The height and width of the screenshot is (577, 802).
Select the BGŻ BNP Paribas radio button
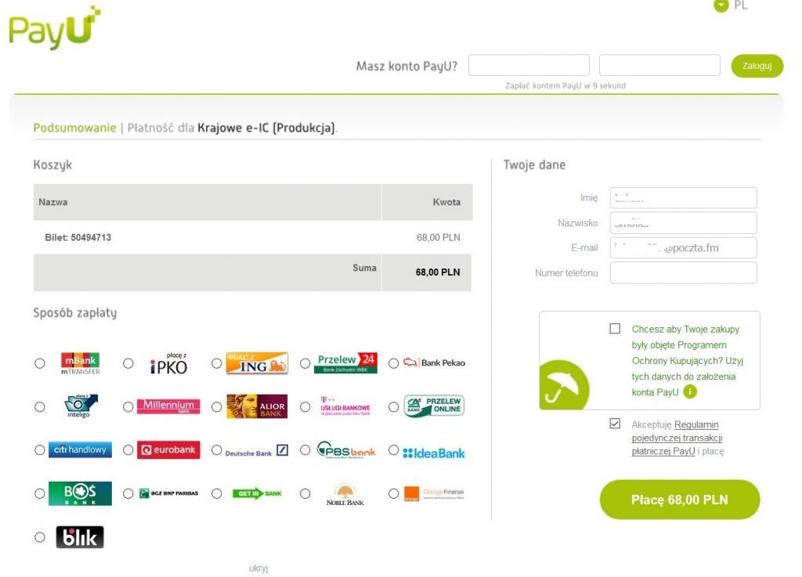pyautogui.click(x=128, y=494)
